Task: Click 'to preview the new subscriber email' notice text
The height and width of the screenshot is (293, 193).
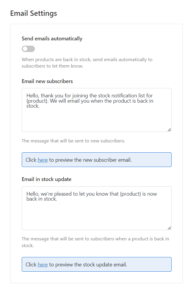Action: coord(90,160)
